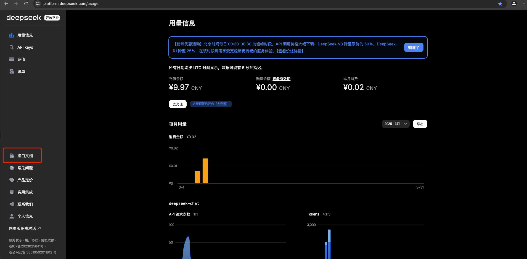
Task: Open the 用户协议 footer link
Action: (x=31, y=240)
